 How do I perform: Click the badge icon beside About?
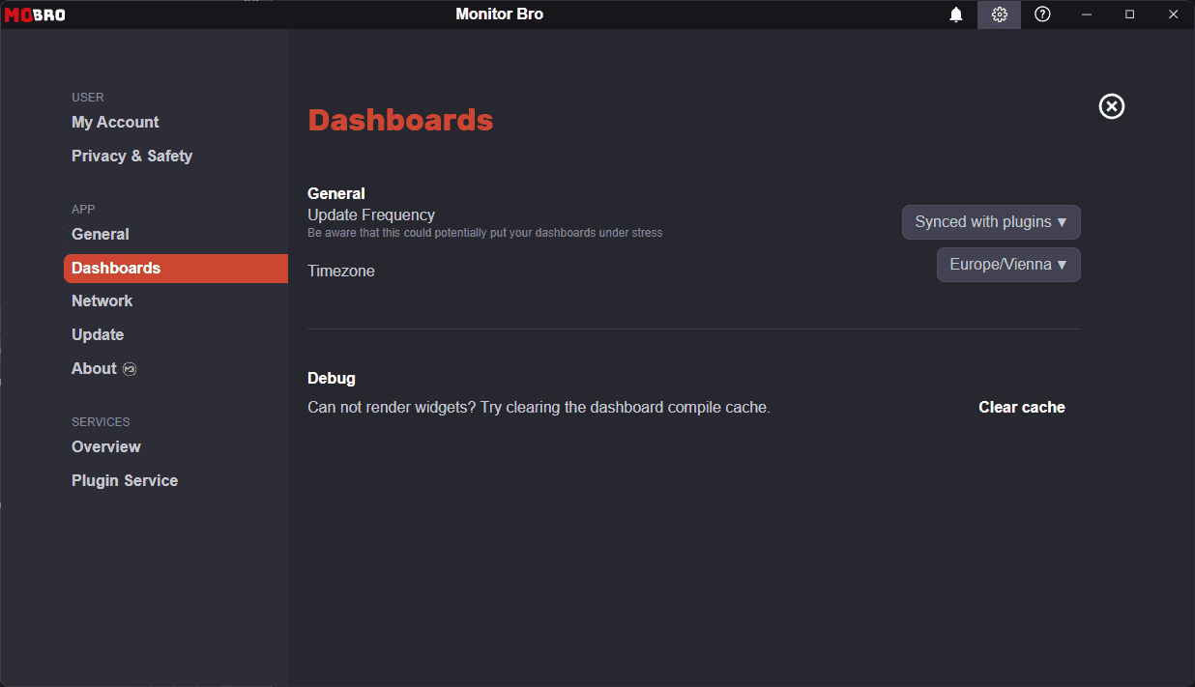[129, 369]
